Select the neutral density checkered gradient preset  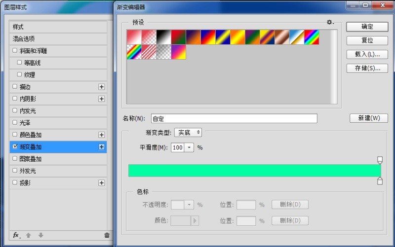click(164, 52)
